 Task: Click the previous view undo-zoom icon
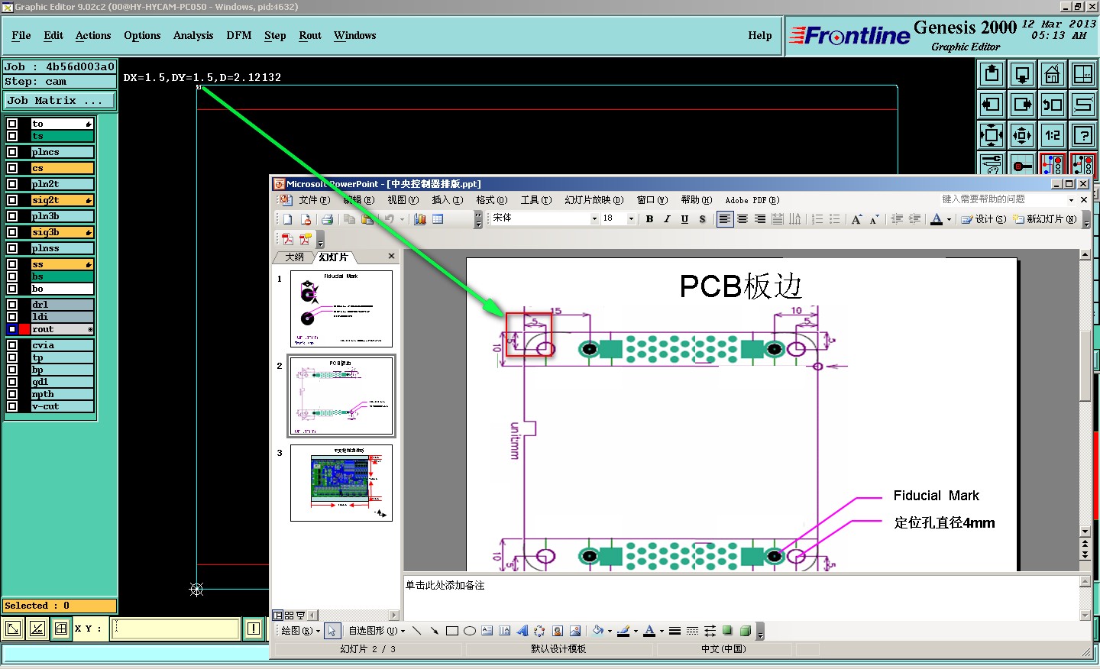click(1053, 105)
